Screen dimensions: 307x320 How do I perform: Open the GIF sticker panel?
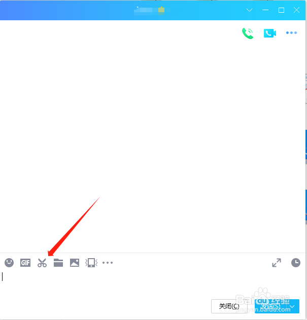pos(25,263)
